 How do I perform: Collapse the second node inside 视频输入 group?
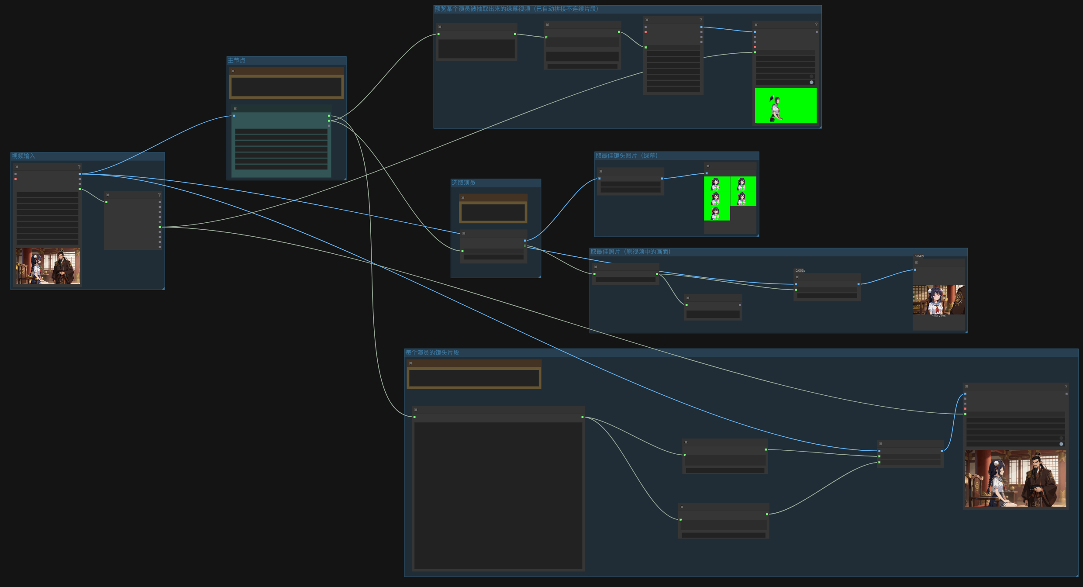point(108,195)
